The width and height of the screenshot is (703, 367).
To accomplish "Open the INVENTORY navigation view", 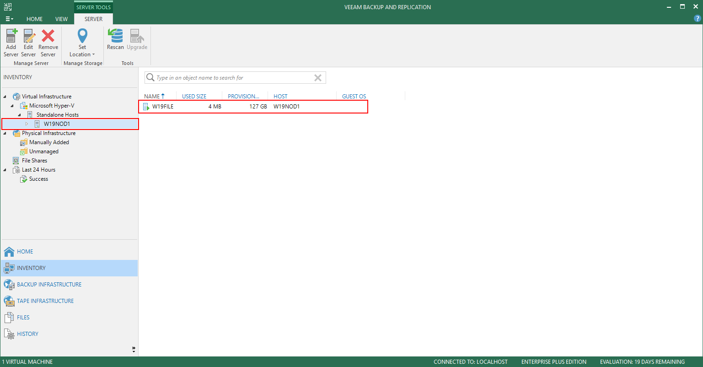I will click(69, 268).
